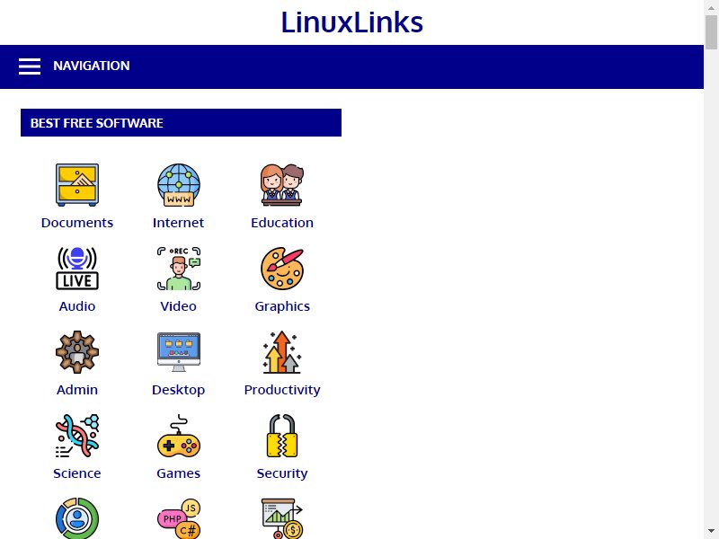
Task: Go to the Games software category
Action: point(178,473)
